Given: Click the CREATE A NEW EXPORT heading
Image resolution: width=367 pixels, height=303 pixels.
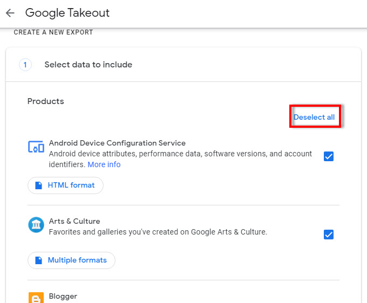Looking at the screenshot, I should coord(53,32).
